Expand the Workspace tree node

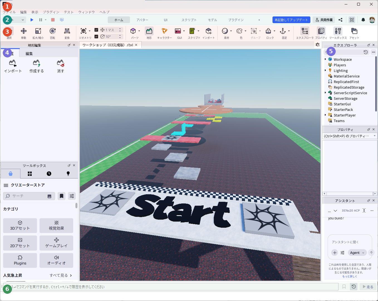325,59
